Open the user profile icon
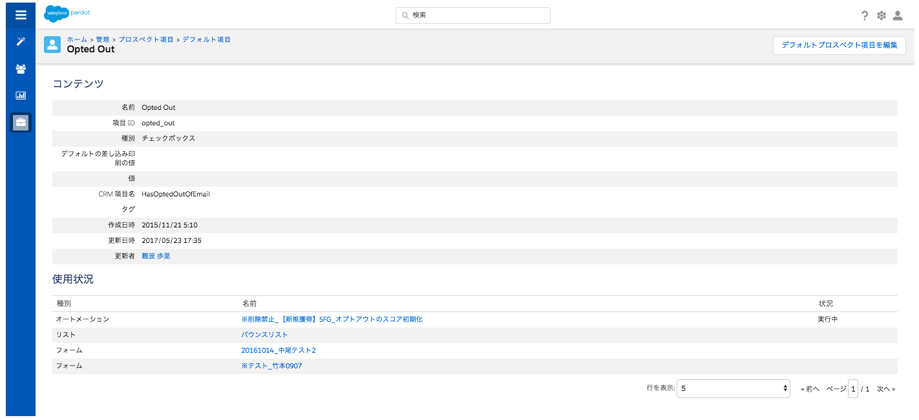The image size is (919, 420). pyautogui.click(x=898, y=16)
